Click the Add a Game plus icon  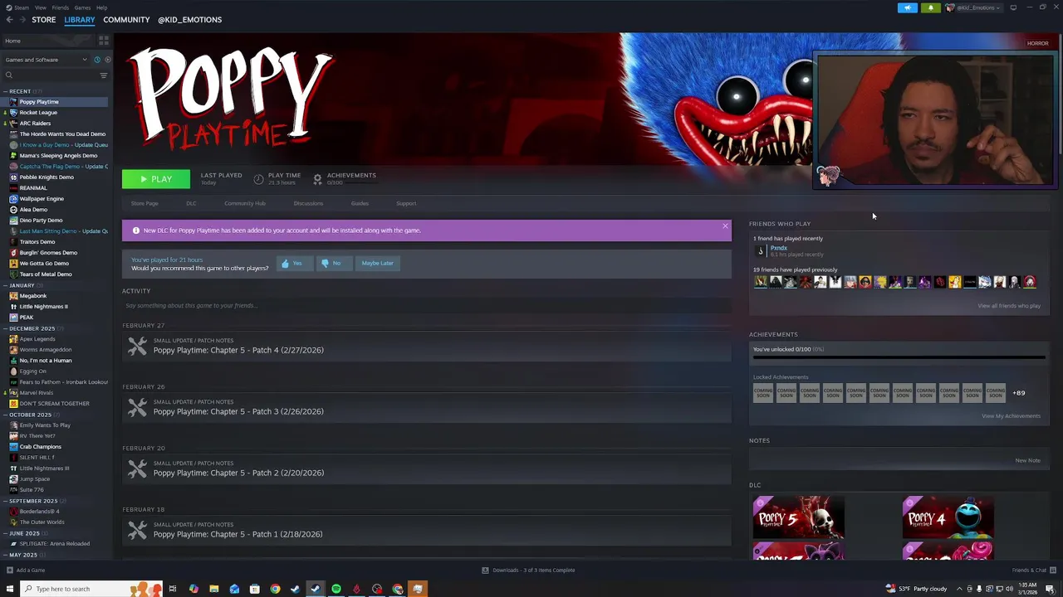(x=9, y=570)
